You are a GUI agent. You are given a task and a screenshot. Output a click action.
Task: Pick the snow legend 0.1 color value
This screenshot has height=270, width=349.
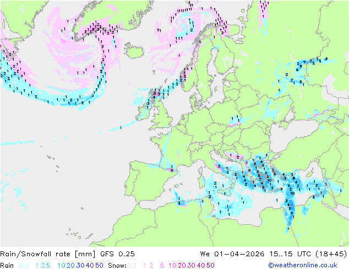(x=132, y=266)
